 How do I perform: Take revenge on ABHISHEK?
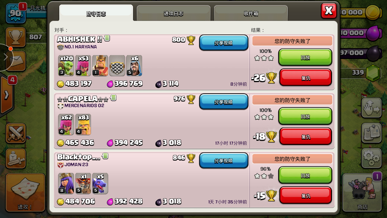(x=305, y=78)
